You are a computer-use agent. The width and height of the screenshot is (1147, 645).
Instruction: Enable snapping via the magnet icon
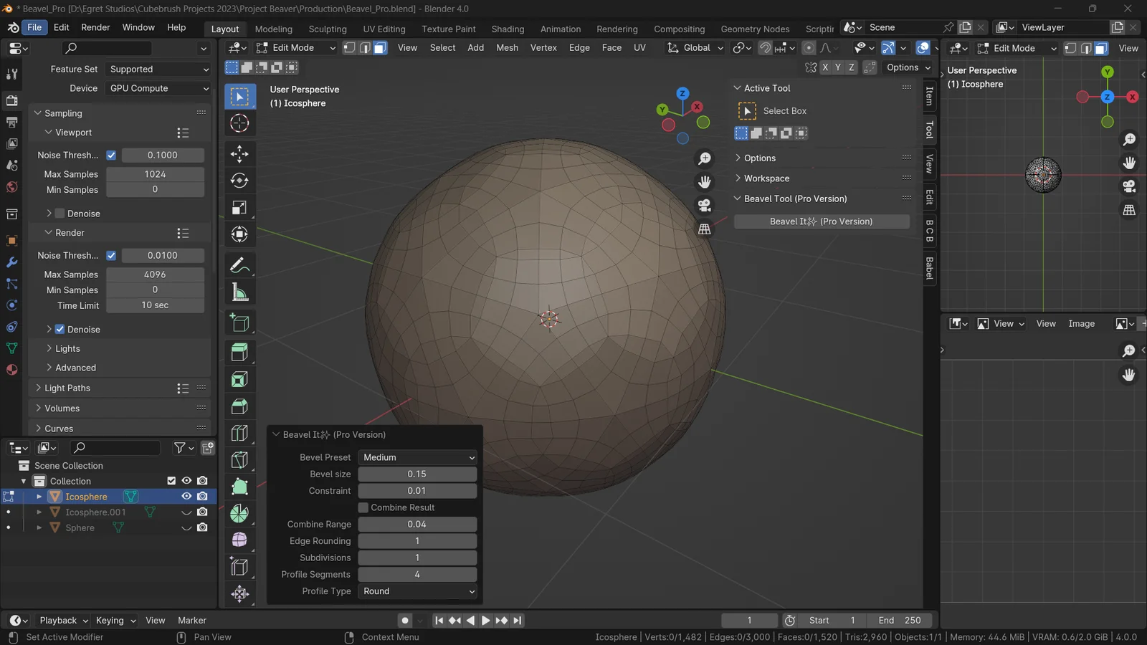pyautogui.click(x=764, y=47)
